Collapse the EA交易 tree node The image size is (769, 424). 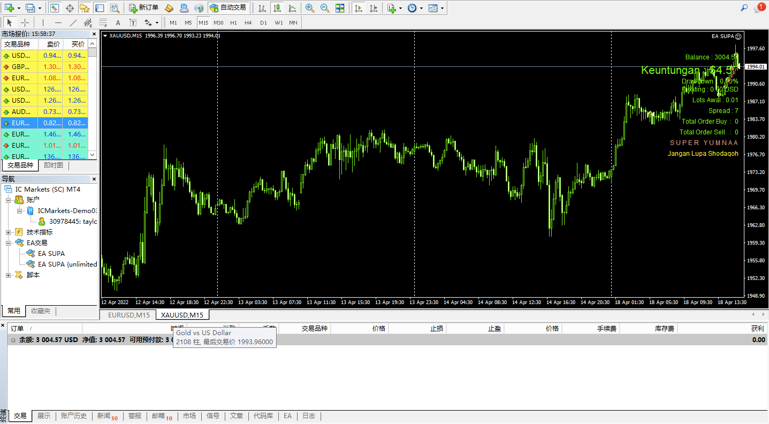pos(9,243)
